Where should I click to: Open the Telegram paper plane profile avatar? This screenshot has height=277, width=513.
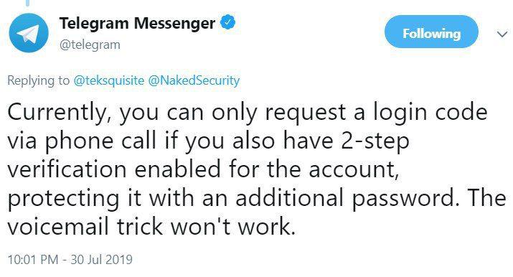pyautogui.click(x=29, y=33)
